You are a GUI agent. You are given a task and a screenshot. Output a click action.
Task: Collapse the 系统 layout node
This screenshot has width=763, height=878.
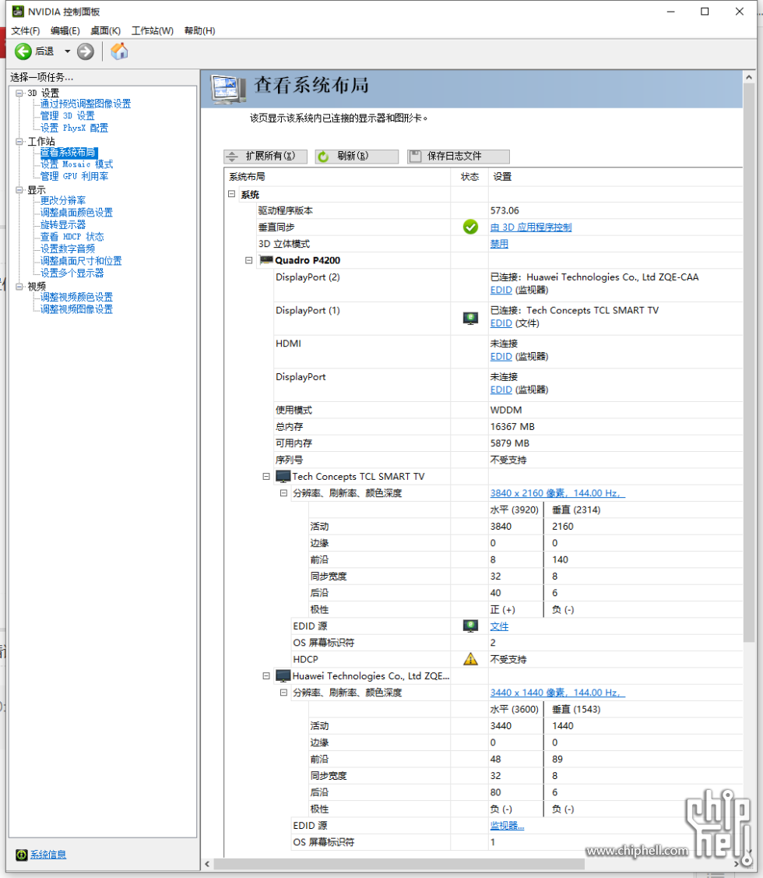pos(232,194)
